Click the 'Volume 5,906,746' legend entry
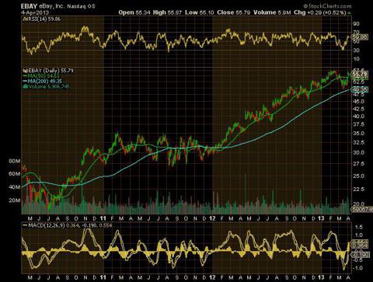This screenshot has height=282, width=373. pyautogui.click(x=46, y=86)
